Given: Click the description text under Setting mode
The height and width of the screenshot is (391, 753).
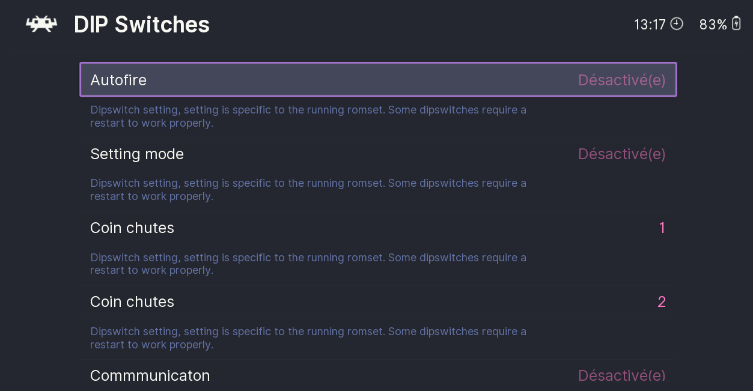Looking at the screenshot, I should tap(308, 190).
